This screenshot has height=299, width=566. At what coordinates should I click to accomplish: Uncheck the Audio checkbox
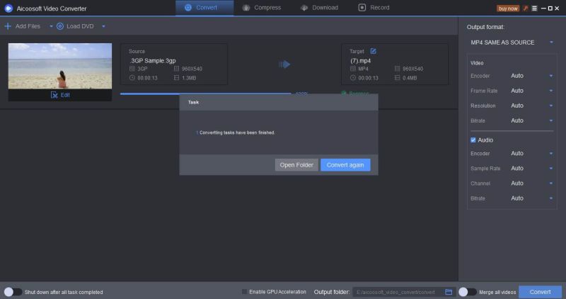[474, 140]
